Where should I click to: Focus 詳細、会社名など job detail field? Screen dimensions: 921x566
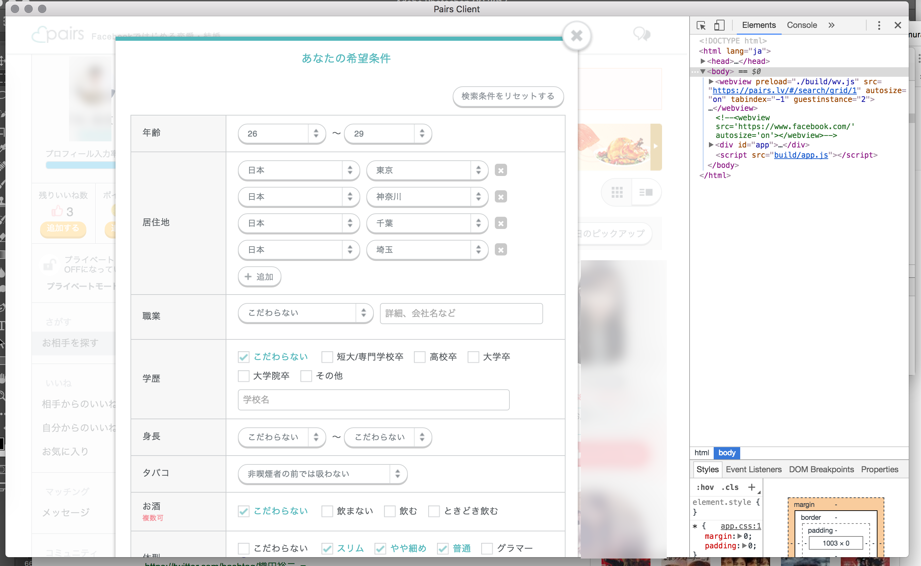[x=461, y=313]
